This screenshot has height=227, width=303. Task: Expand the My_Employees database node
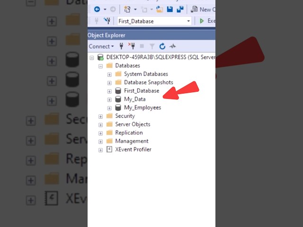[x=109, y=108]
